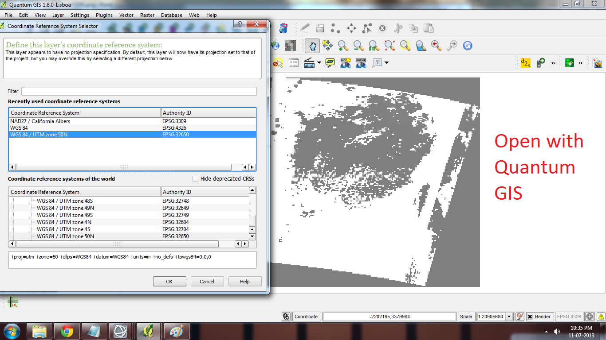Click the CRS status icon beside EPSG:4326
This screenshot has height=340, width=606.
click(x=590, y=317)
